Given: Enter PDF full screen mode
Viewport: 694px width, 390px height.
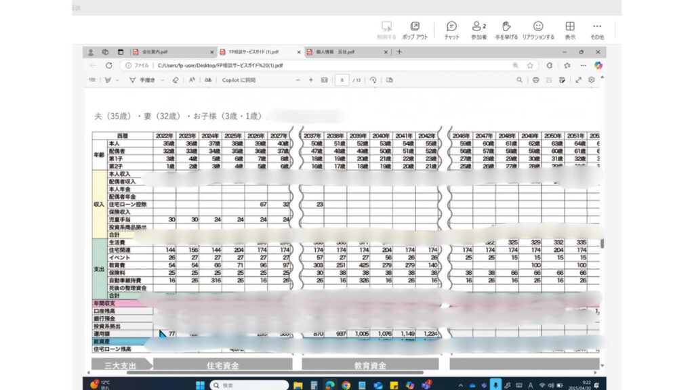Looking at the screenshot, I should pyautogui.click(x=578, y=80).
